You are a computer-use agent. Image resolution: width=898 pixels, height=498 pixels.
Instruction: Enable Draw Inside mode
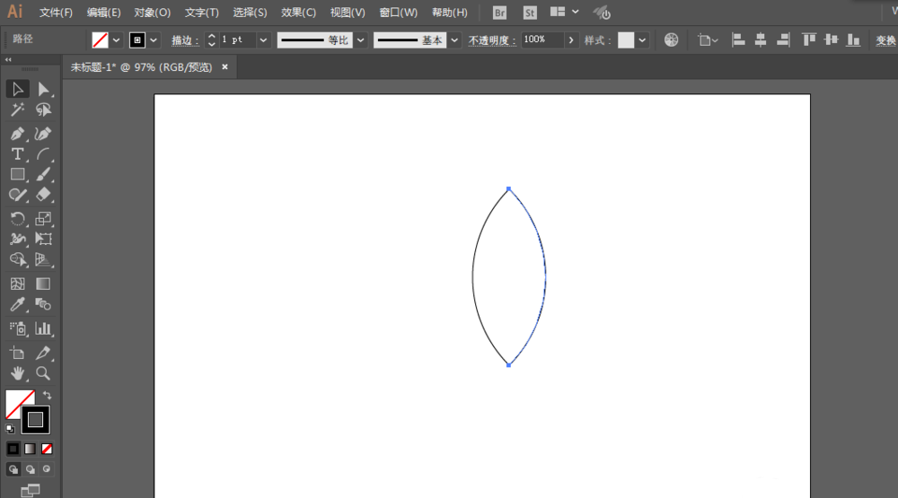(47, 469)
